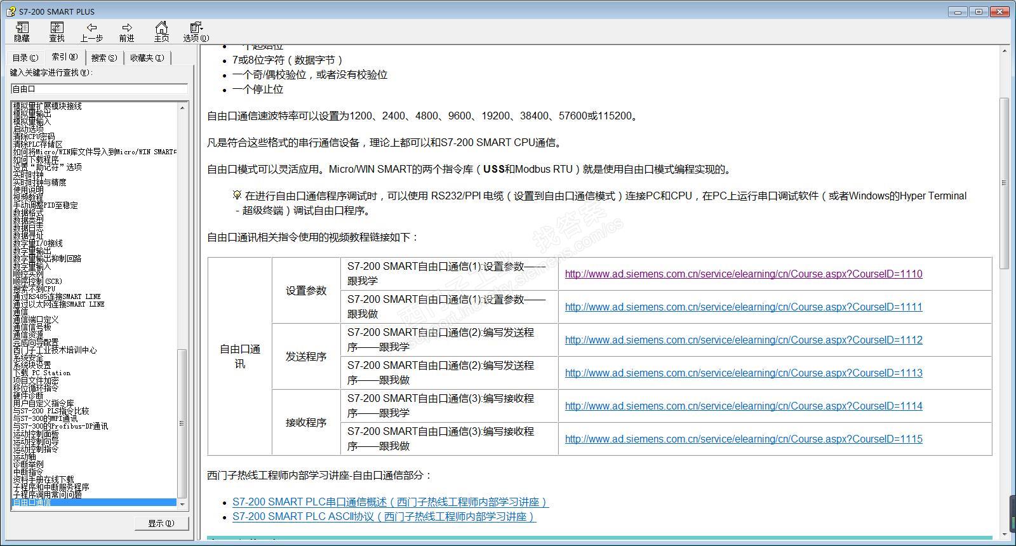The width and height of the screenshot is (1016, 546).
Task: Open the 选项 options toolbar menu
Action: 196,32
